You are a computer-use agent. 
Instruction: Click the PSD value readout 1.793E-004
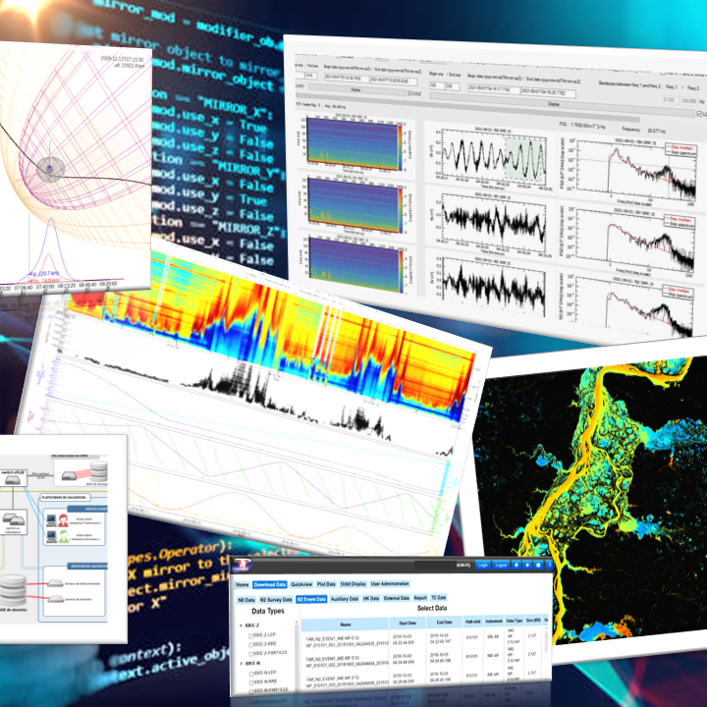pyautogui.click(x=581, y=126)
